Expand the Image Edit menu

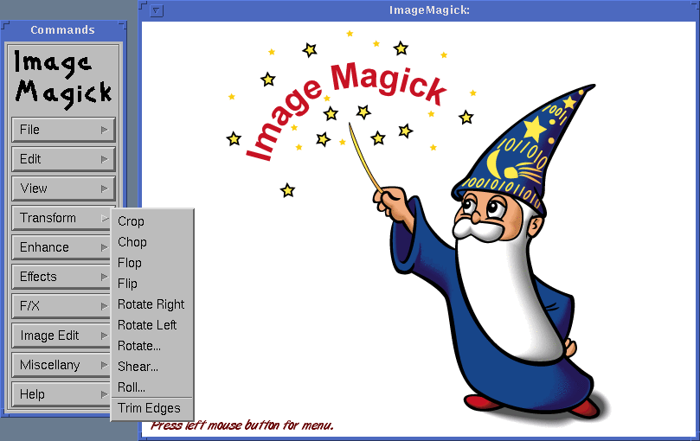tap(61, 336)
